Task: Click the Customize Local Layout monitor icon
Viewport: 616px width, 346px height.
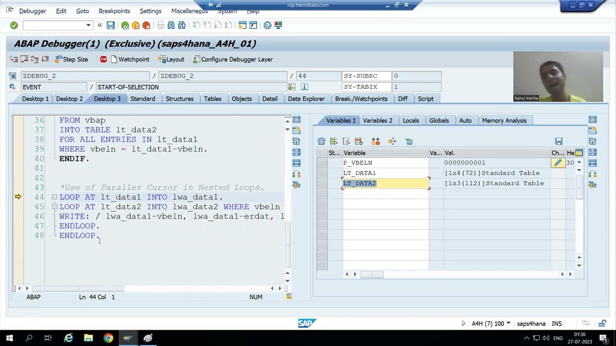Action: point(278,25)
